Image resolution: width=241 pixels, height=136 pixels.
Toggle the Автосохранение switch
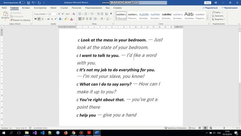[x=22, y=3]
